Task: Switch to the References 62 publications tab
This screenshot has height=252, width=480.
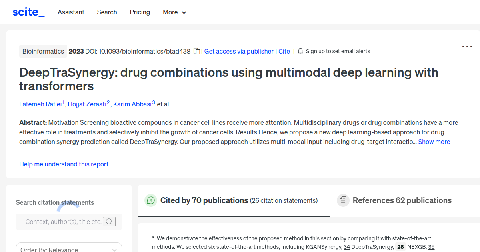Action: click(402, 200)
